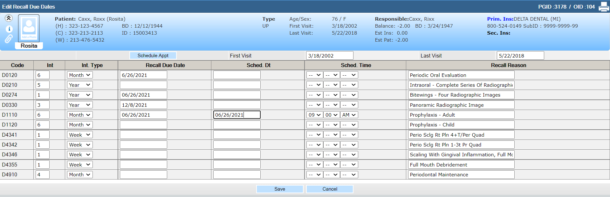The height and width of the screenshot is (197, 610).
Task: Open the patient information icon
Action: pos(9,29)
